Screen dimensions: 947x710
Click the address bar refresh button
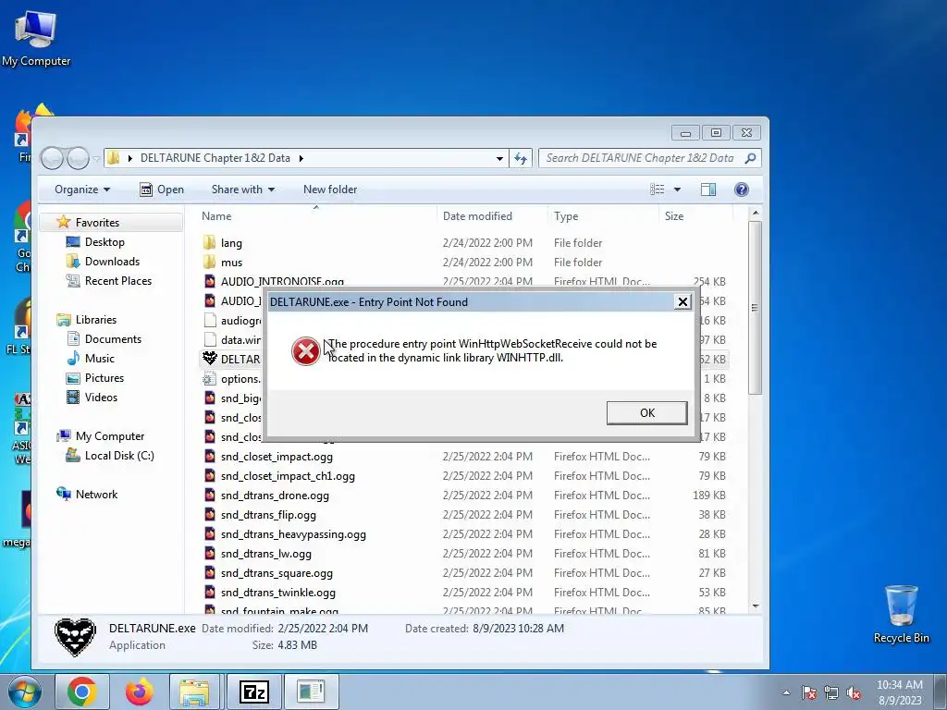(520, 158)
